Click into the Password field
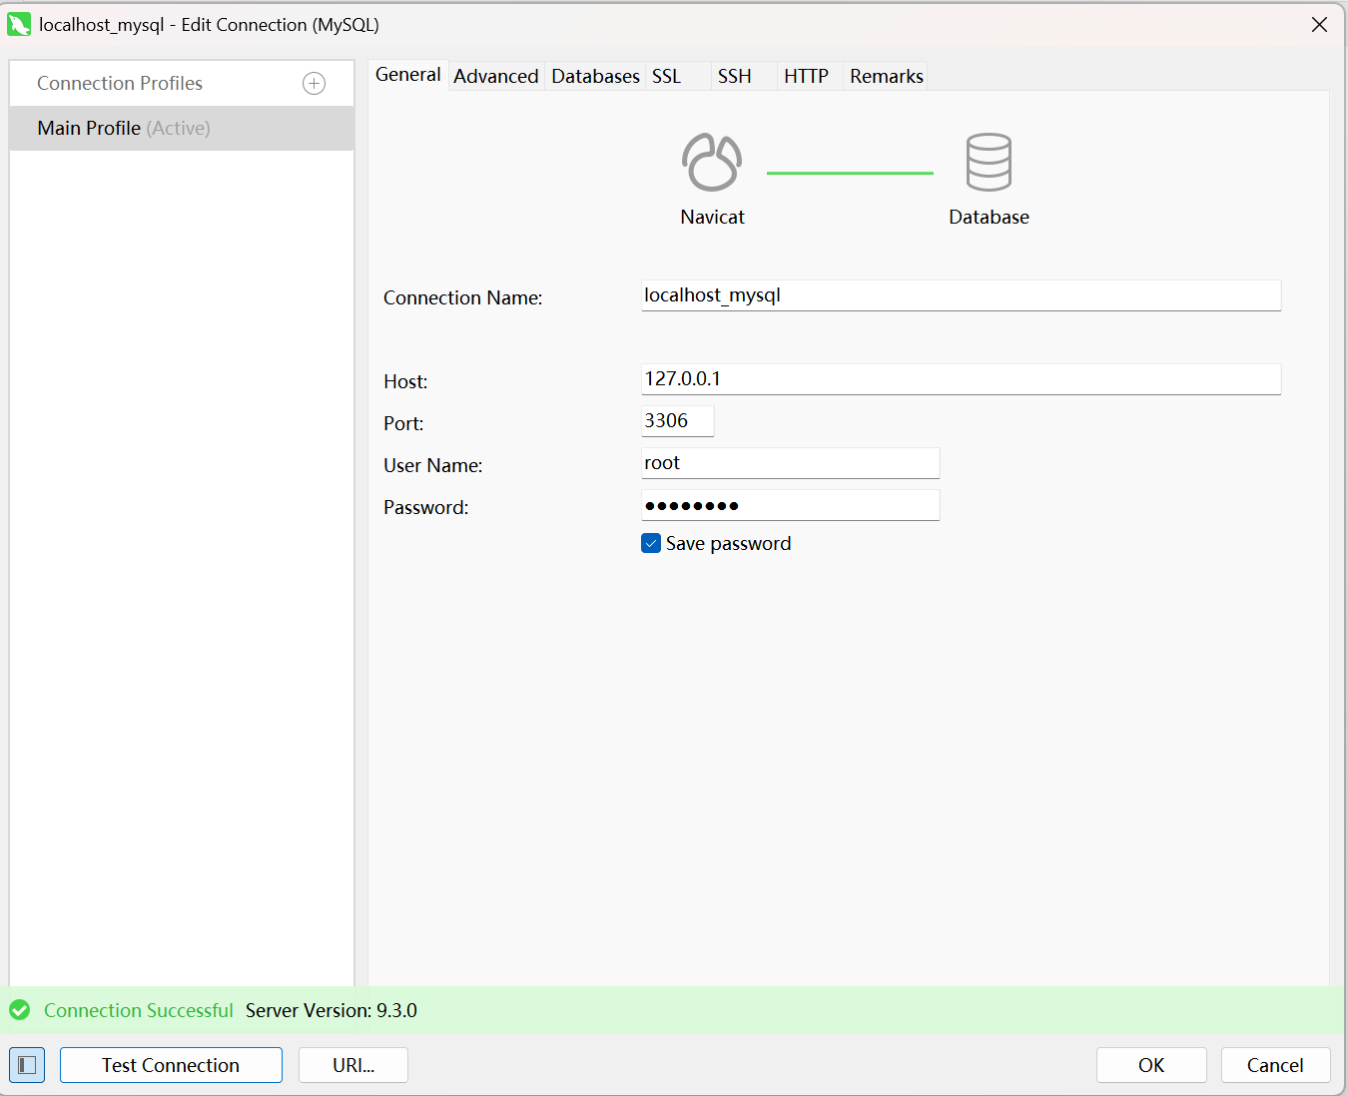Image resolution: width=1348 pixels, height=1096 pixels. [790, 505]
